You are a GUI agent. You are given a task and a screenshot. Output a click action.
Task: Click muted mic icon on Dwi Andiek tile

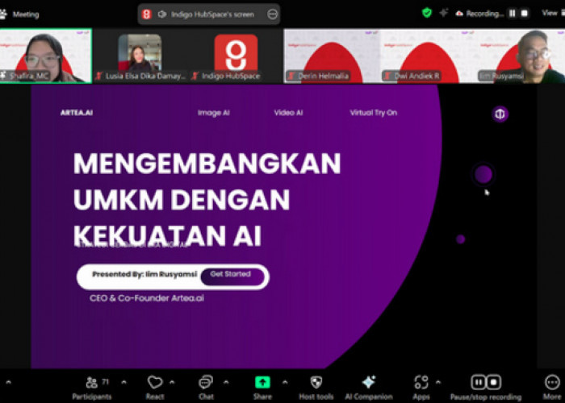[x=387, y=76]
